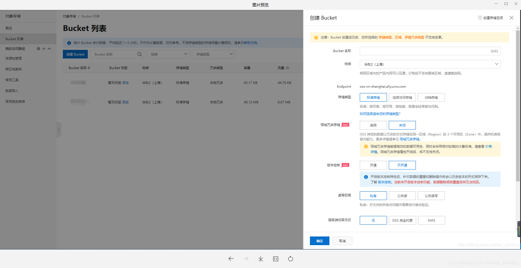Click the 1:1 actual size icon

click(x=276, y=259)
